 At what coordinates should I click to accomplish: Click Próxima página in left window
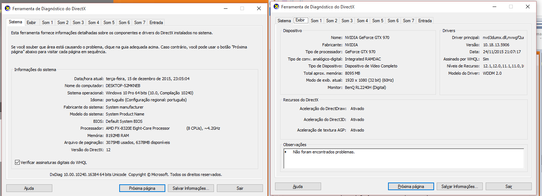click(x=142, y=188)
